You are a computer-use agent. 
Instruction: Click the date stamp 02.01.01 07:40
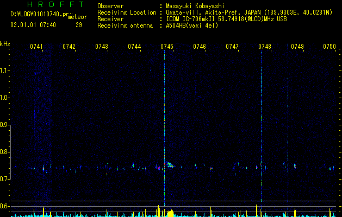point(33,25)
